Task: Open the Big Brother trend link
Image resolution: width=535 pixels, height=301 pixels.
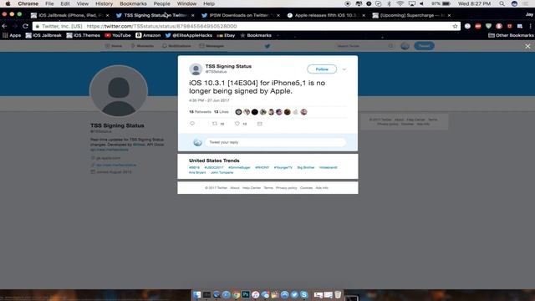Action: (x=306, y=167)
